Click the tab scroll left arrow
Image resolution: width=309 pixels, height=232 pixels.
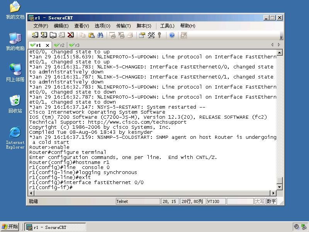click(272, 45)
